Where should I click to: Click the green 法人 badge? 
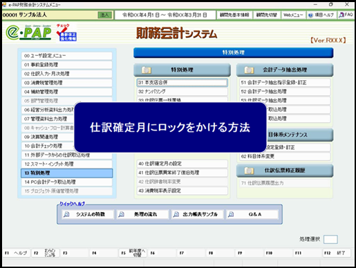[x=104, y=15]
